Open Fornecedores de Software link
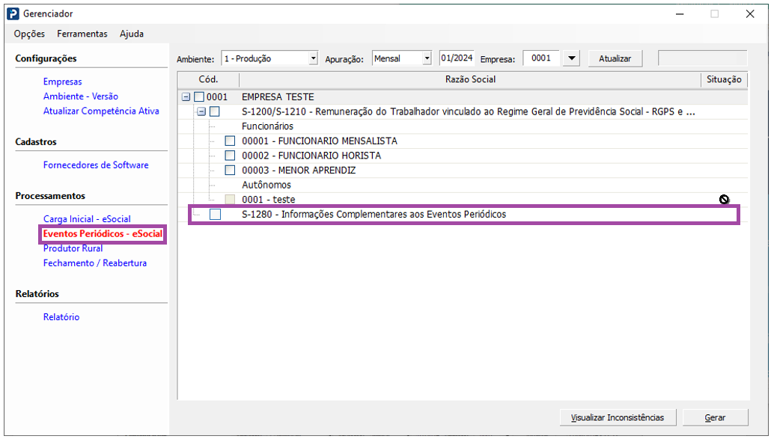The height and width of the screenshot is (439, 771). click(96, 165)
